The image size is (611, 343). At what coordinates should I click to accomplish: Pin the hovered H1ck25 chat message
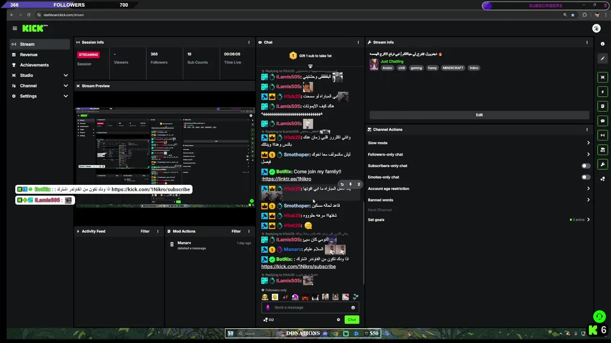[x=350, y=184]
